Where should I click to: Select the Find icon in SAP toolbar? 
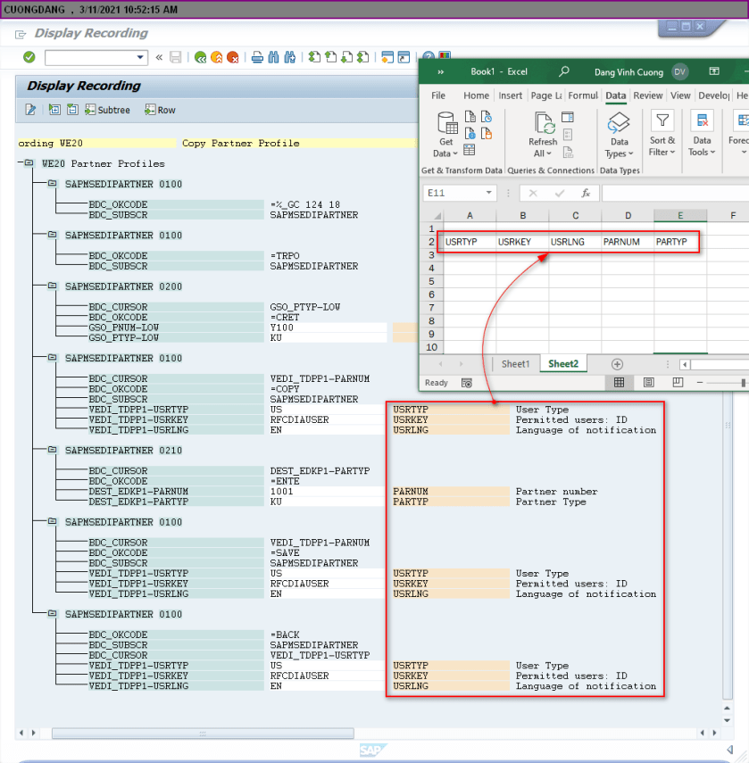click(x=273, y=56)
